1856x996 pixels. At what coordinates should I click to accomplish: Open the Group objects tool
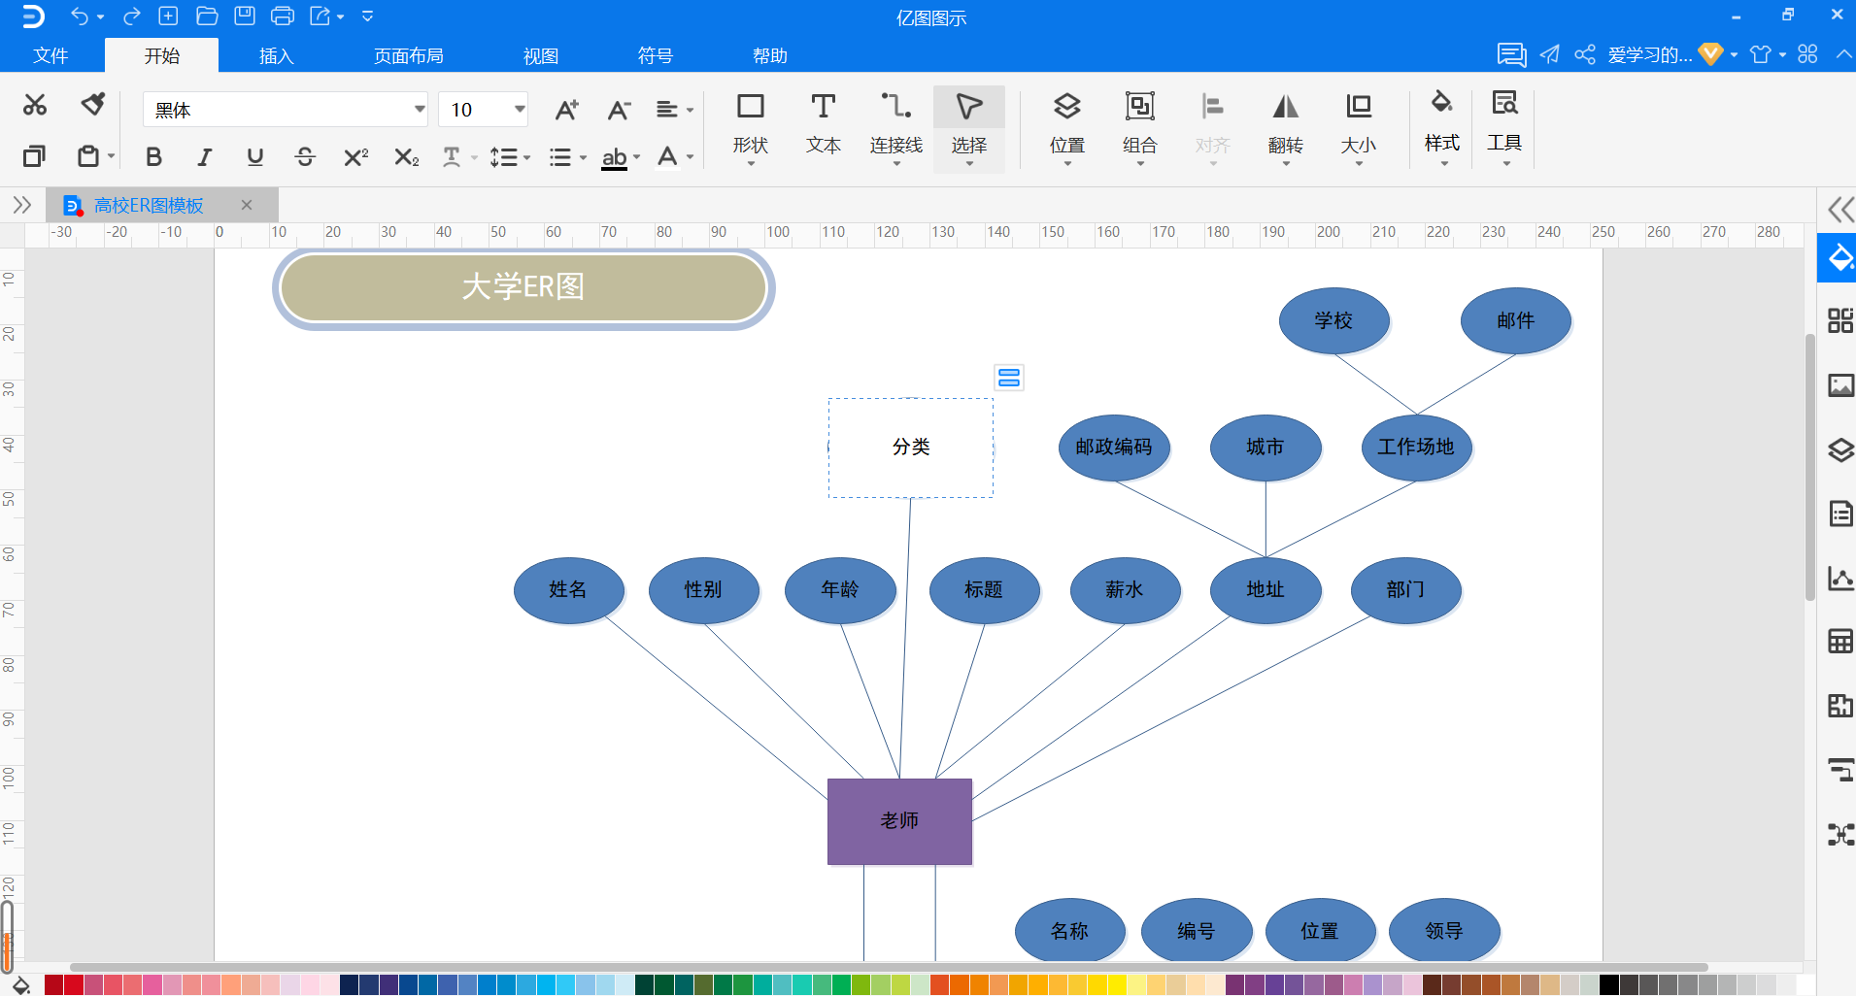pyautogui.click(x=1139, y=124)
